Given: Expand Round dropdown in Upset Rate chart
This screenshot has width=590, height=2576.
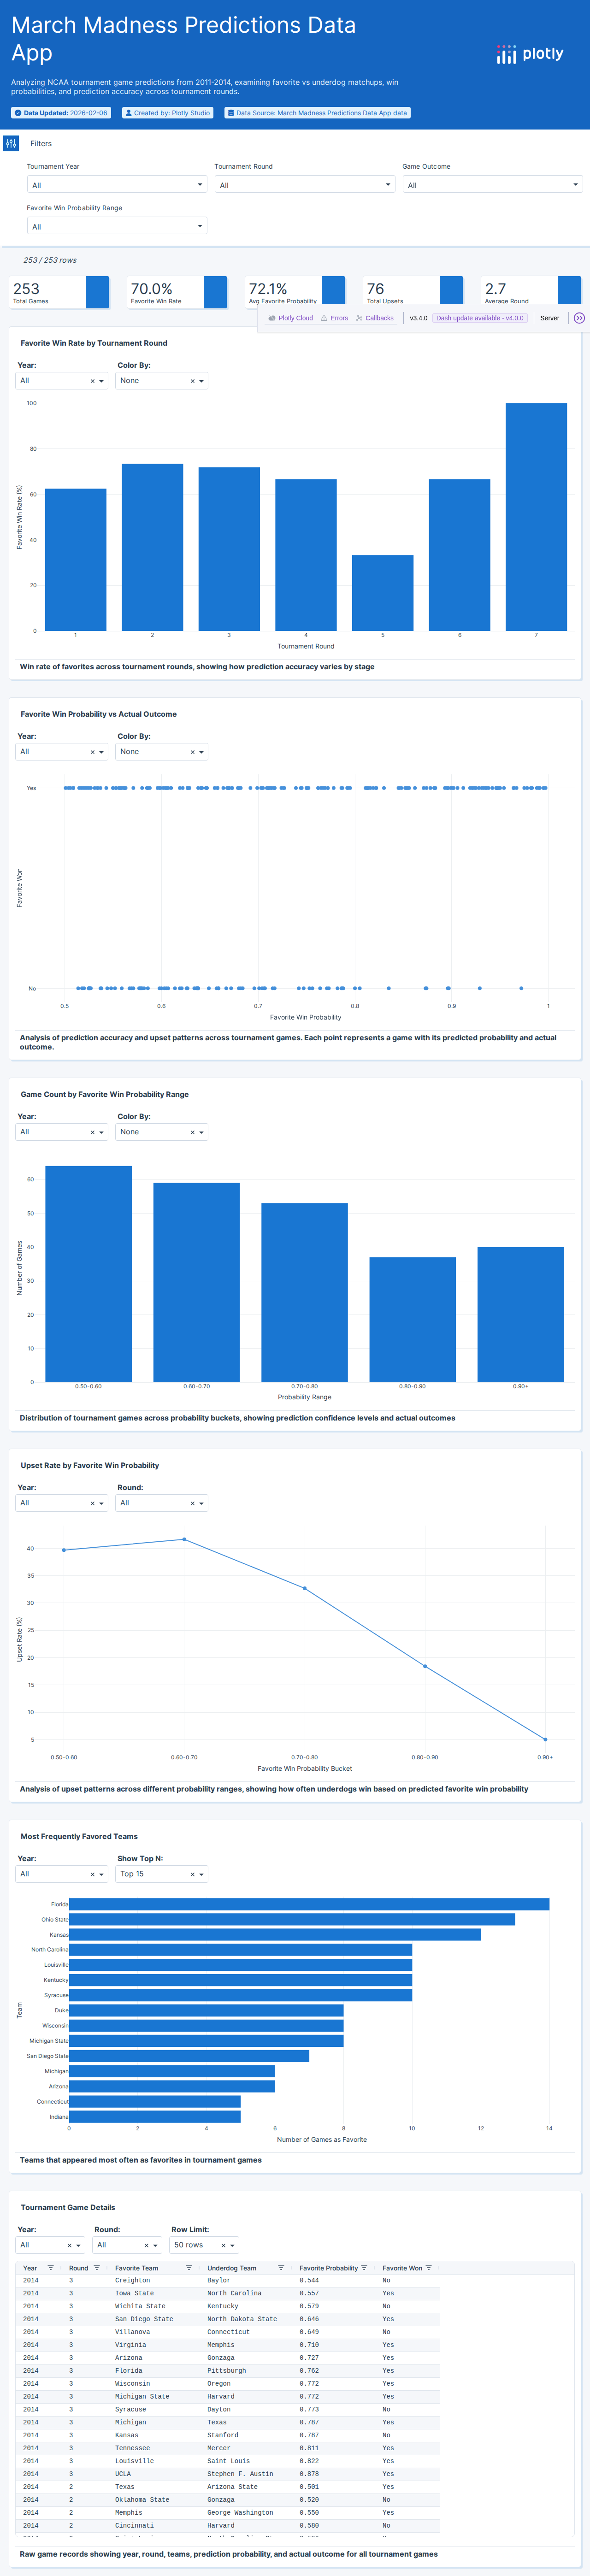Looking at the screenshot, I should (x=201, y=1504).
